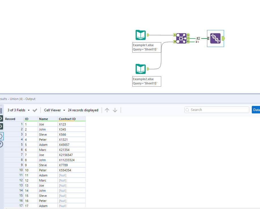Click the up arrow in the Results toolbar
This screenshot has width=260, height=209.
point(107,110)
